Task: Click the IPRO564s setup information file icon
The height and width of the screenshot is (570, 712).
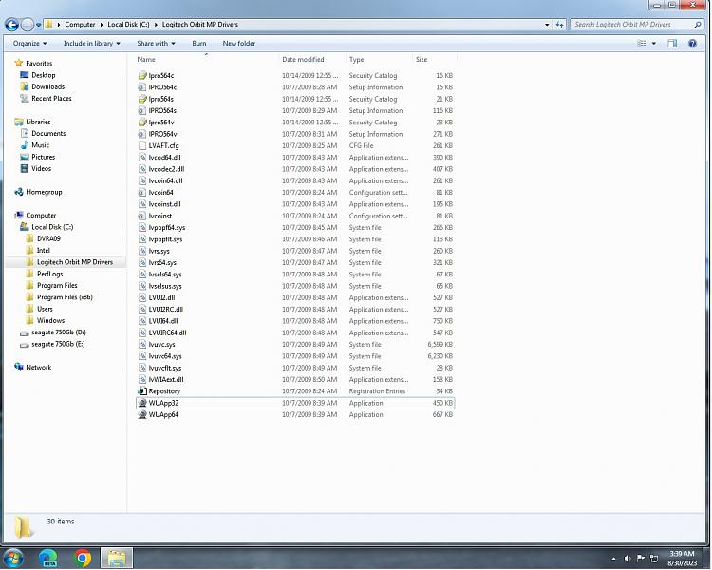Action: click(142, 110)
